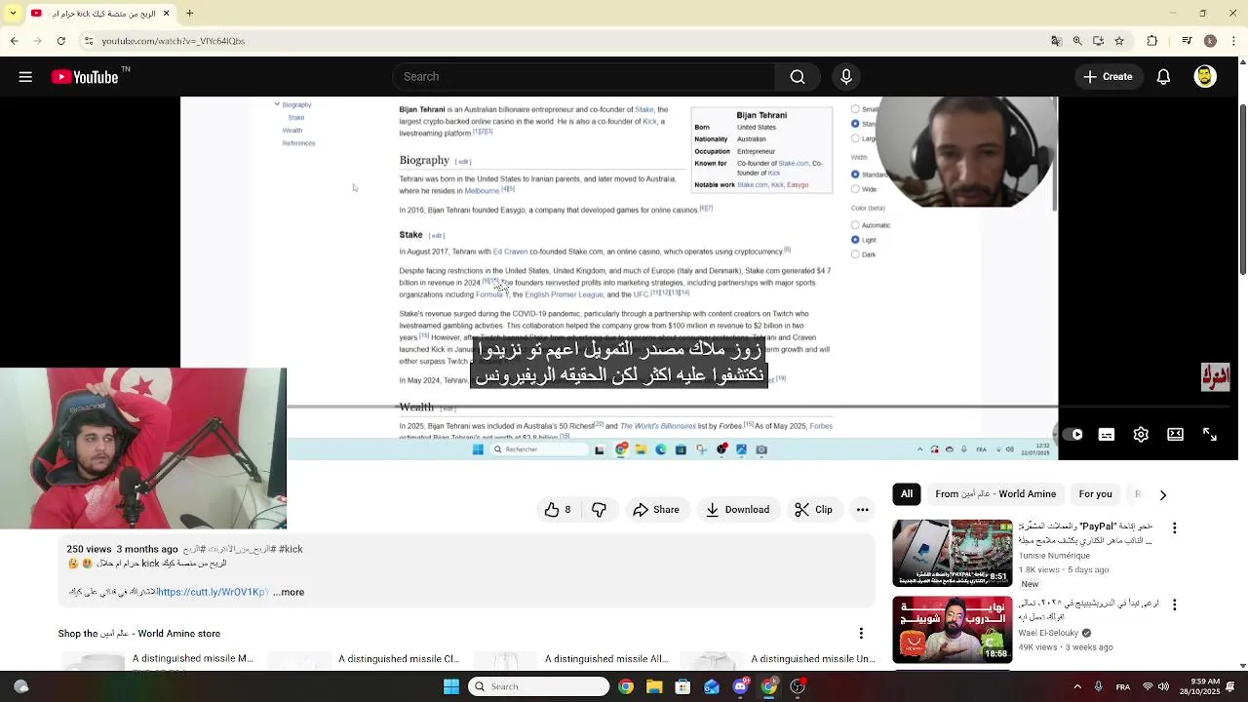The width and height of the screenshot is (1248, 702).
Task: Open options menu for the PayPal video
Action: pyautogui.click(x=1174, y=527)
